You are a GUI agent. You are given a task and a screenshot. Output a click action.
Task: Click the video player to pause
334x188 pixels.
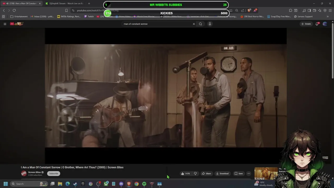tap(166, 96)
